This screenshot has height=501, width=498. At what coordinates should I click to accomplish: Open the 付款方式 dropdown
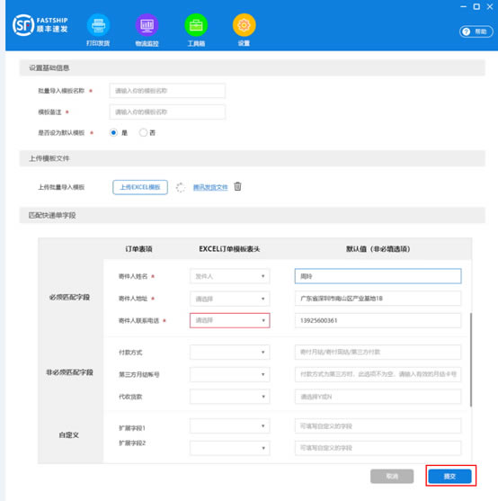(229, 352)
